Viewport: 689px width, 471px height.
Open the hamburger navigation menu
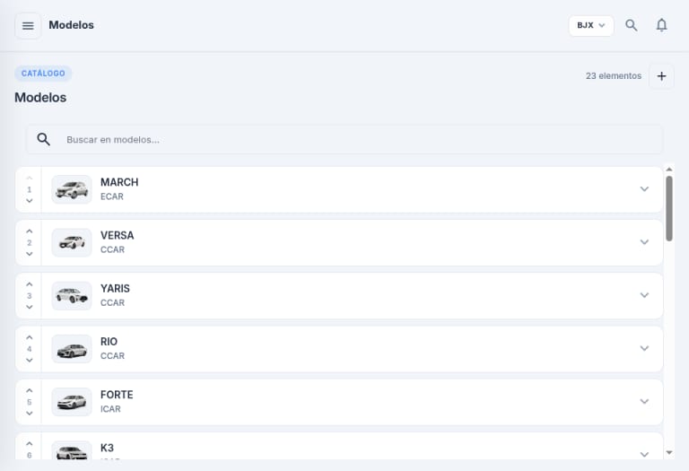tap(28, 26)
